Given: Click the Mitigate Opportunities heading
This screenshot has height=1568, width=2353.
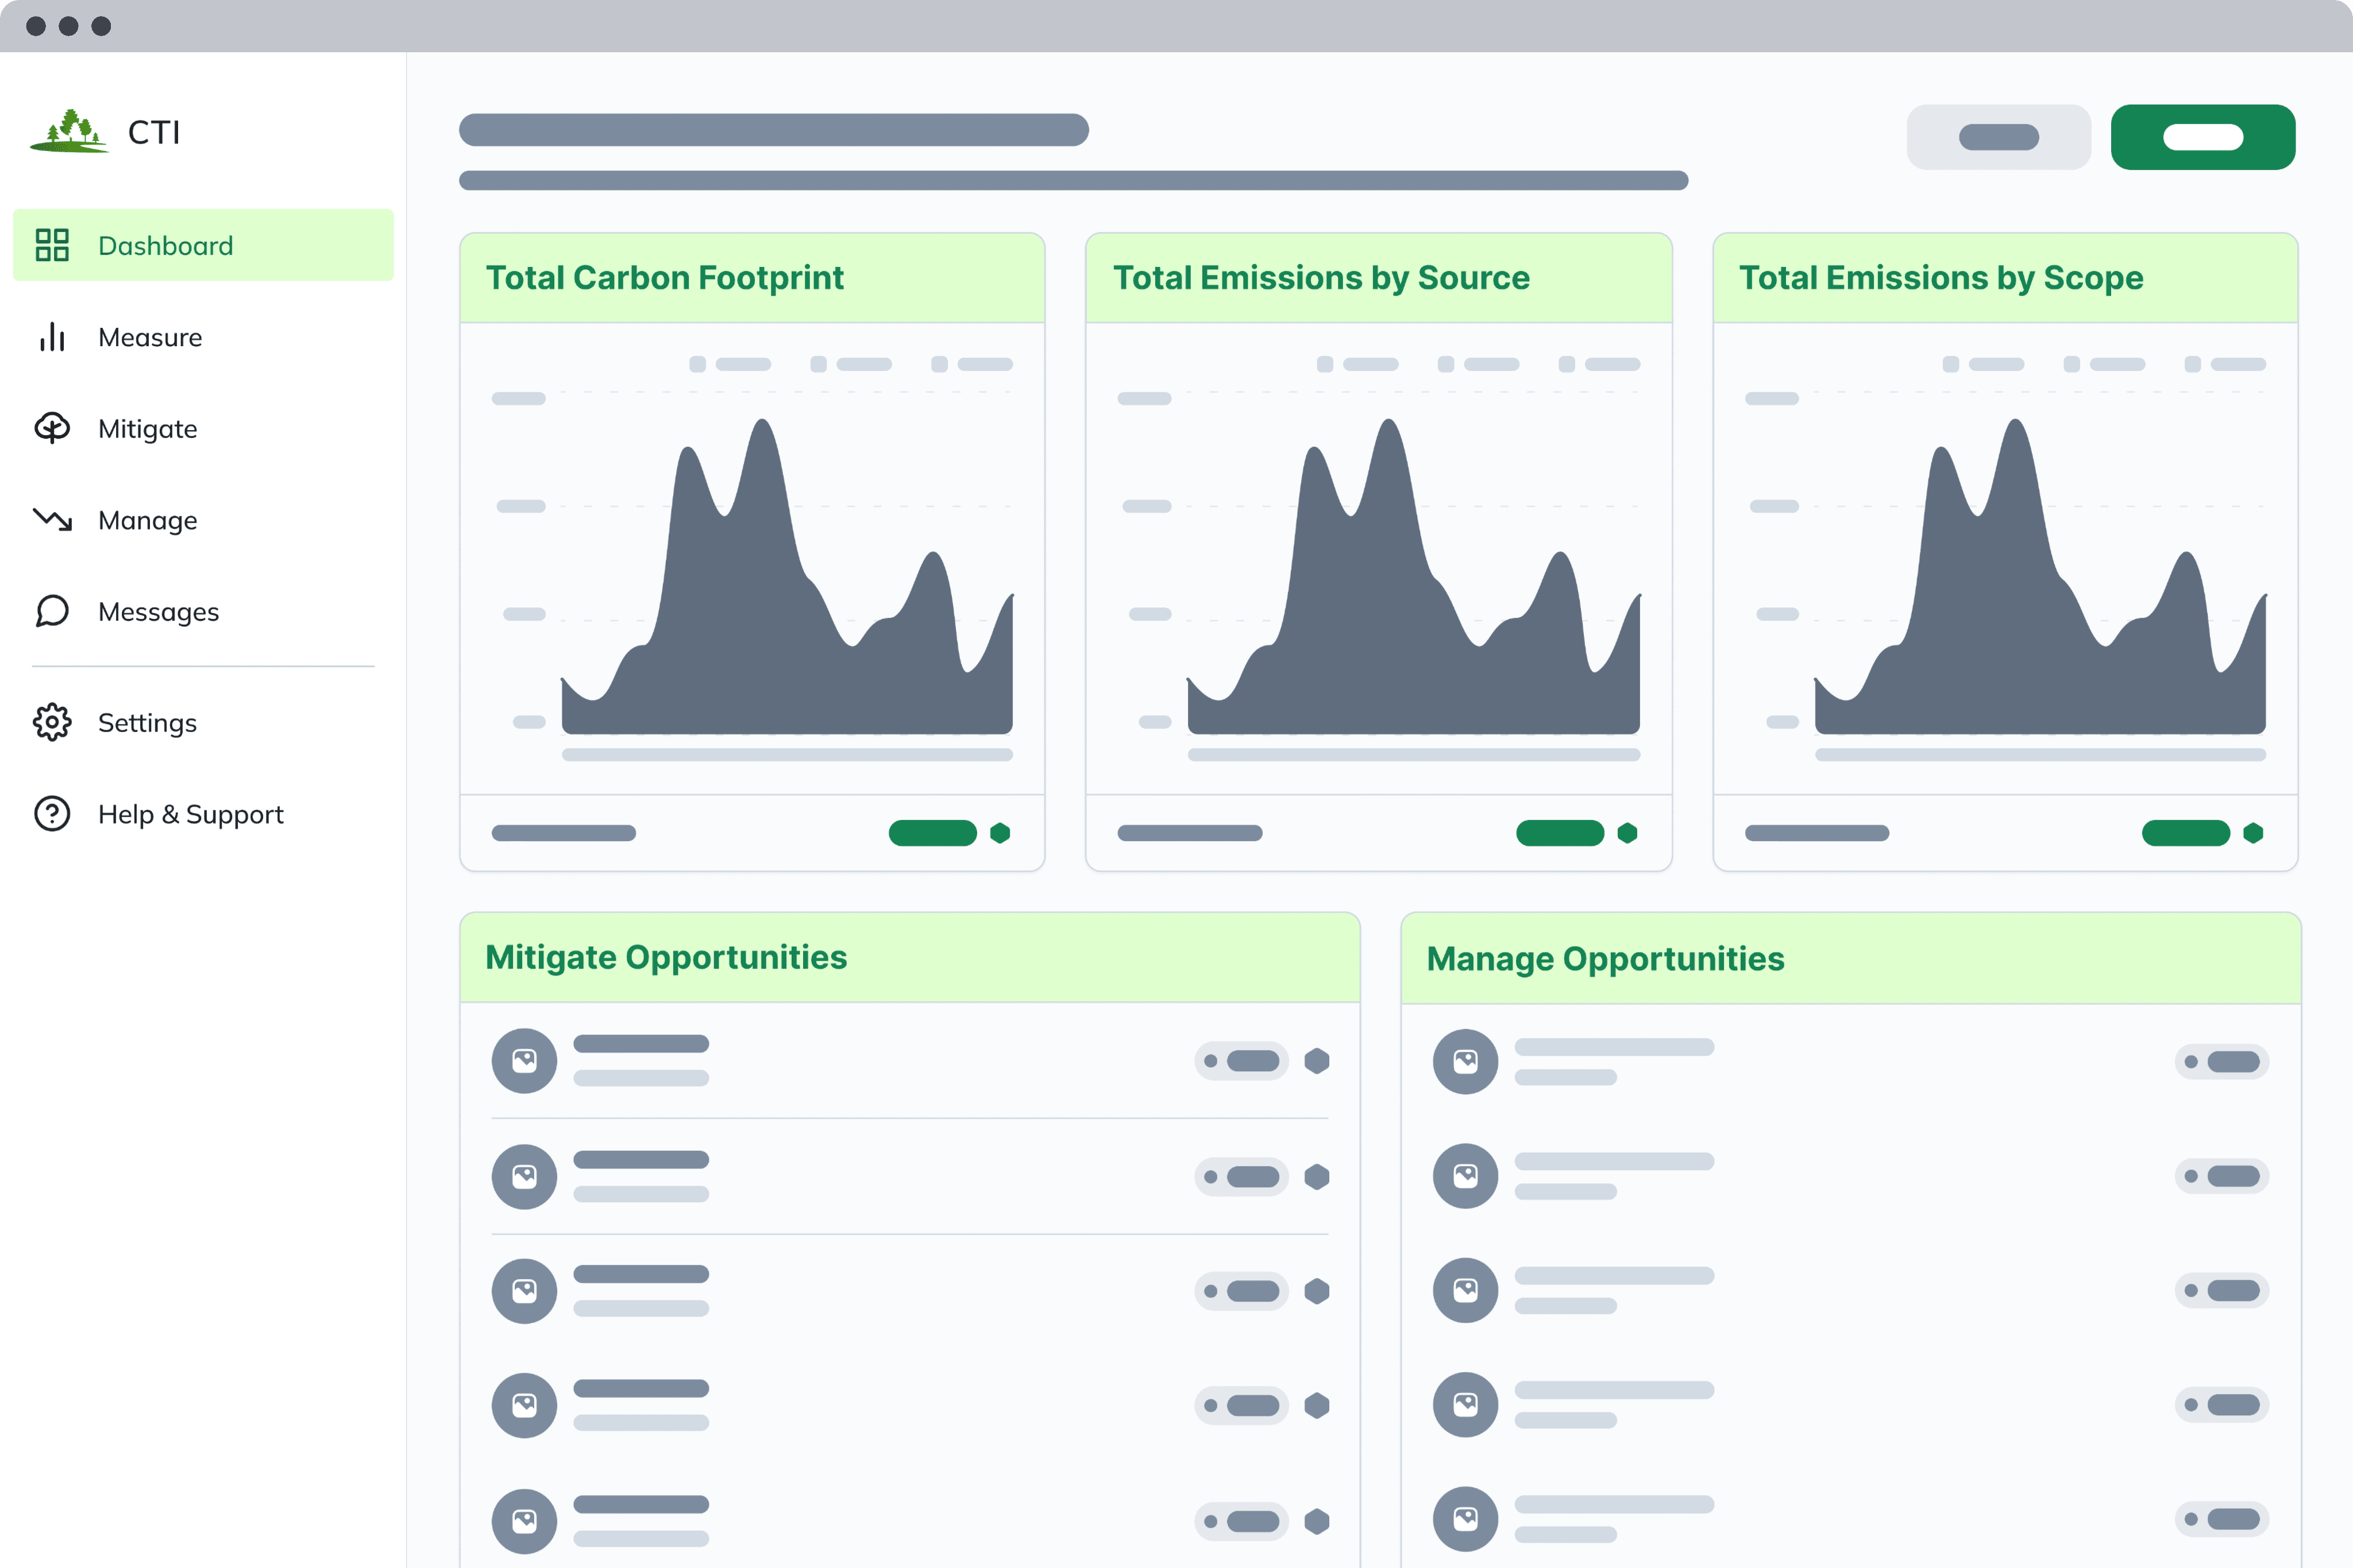Looking at the screenshot, I should (666, 958).
